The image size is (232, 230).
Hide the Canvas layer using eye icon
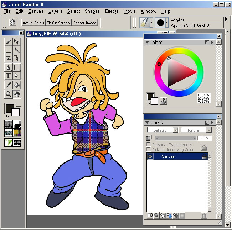pyautogui.click(x=150, y=157)
